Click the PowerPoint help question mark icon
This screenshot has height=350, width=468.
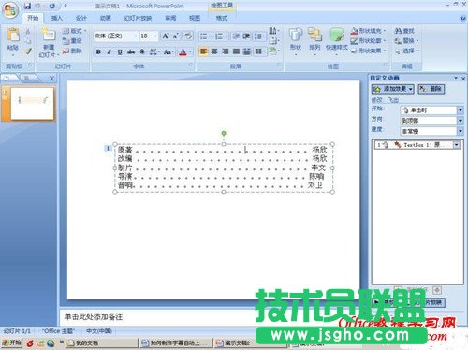pos(462,18)
